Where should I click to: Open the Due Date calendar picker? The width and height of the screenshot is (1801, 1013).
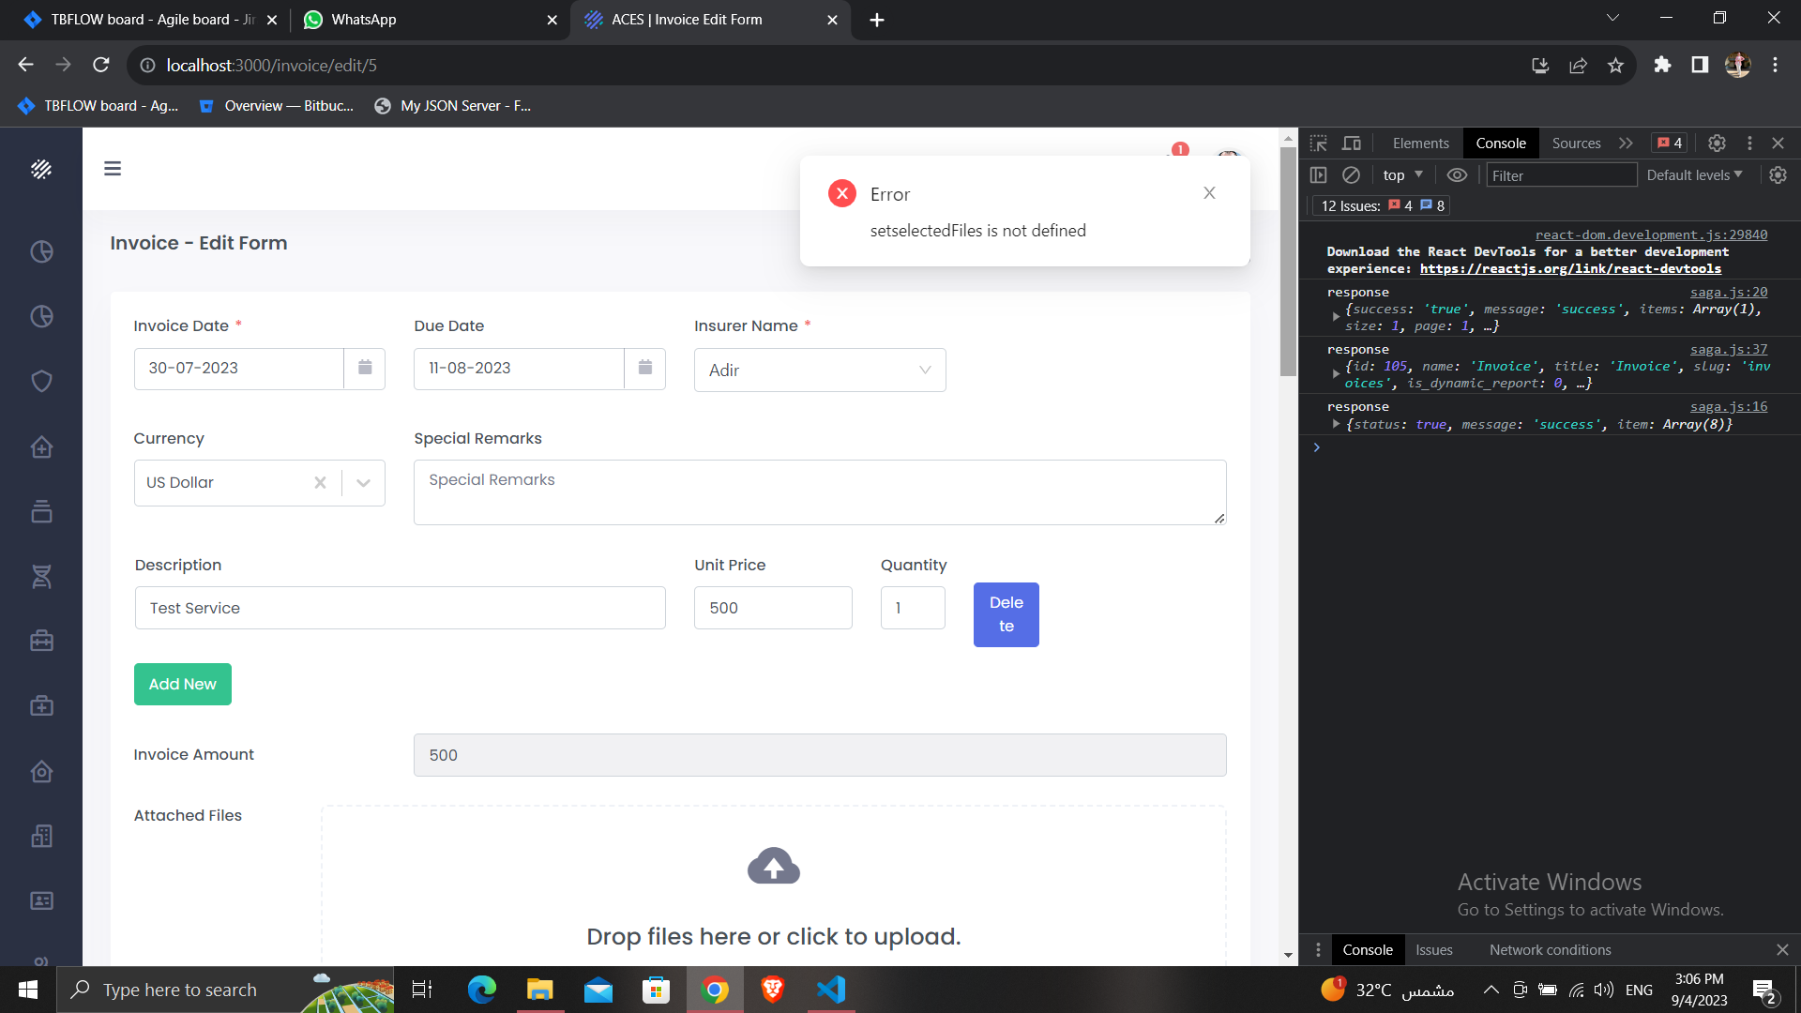point(645,368)
